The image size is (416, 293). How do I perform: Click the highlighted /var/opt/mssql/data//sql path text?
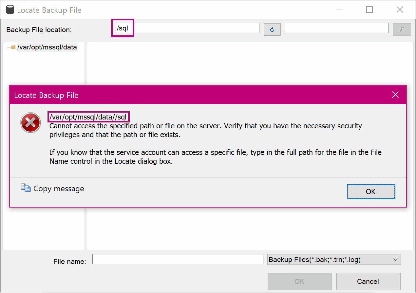(89, 117)
